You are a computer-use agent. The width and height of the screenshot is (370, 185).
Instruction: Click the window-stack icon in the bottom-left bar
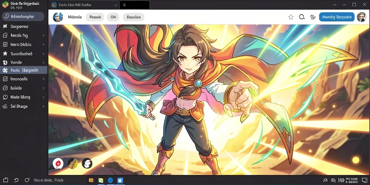6,180
